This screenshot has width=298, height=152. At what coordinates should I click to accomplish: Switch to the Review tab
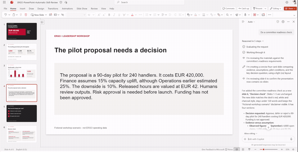point(94,9)
